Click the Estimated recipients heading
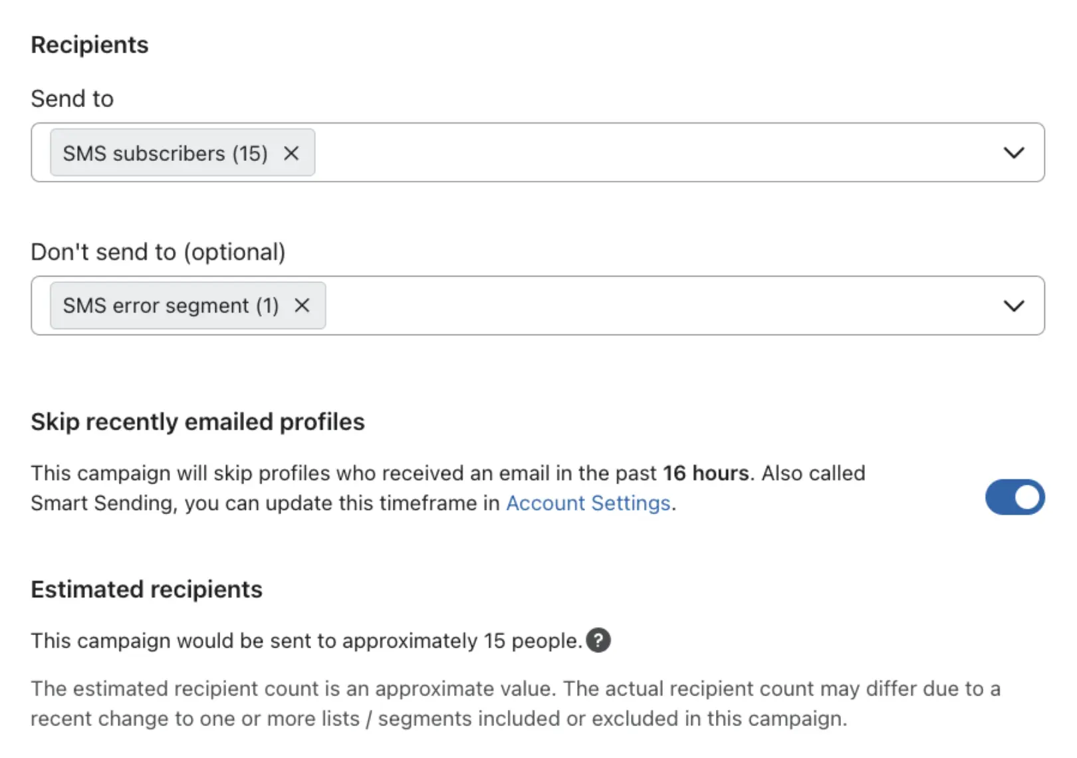The image size is (1077, 758). coord(146,590)
